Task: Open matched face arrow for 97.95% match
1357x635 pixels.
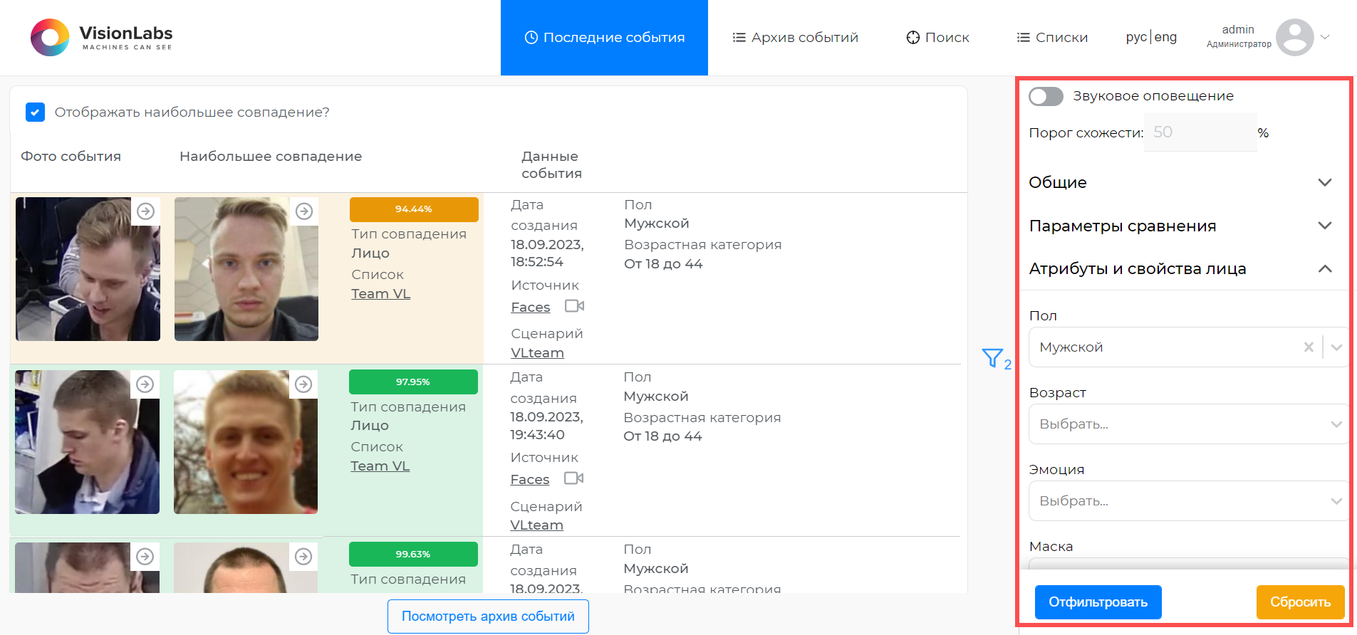Action: coord(303,384)
